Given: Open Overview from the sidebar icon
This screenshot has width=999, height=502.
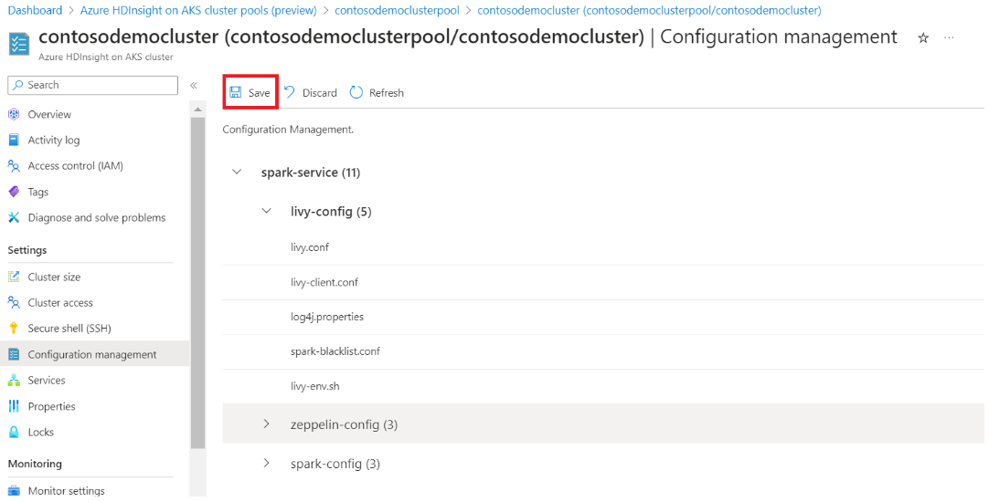Looking at the screenshot, I should click(14, 114).
